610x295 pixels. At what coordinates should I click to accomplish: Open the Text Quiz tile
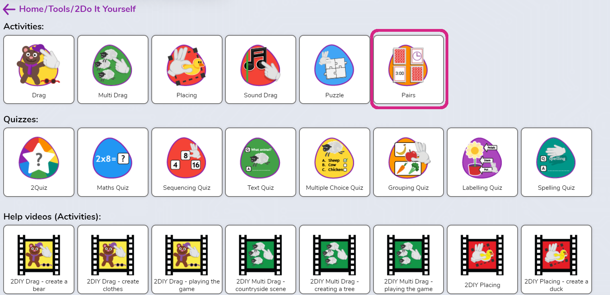click(260, 162)
